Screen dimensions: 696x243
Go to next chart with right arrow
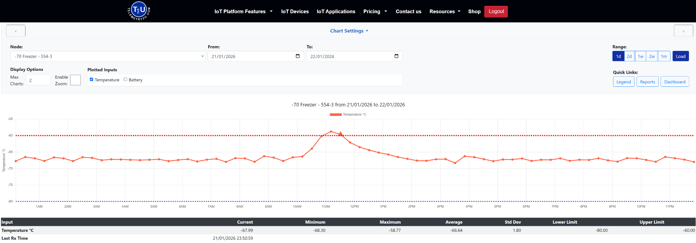pos(683,31)
